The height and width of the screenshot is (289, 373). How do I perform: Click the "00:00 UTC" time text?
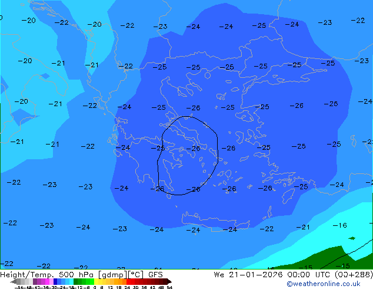[x=308, y=275]
